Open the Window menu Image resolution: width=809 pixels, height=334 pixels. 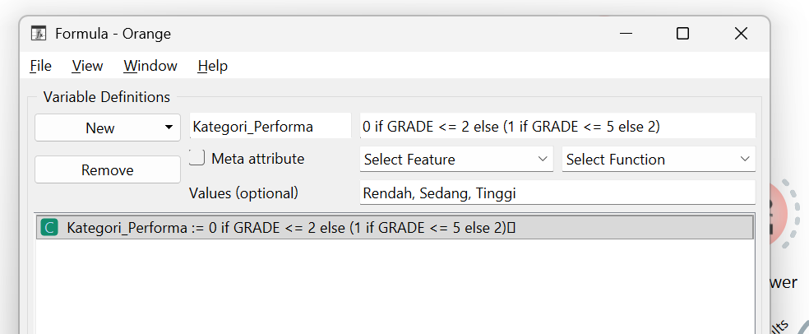tap(150, 66)
